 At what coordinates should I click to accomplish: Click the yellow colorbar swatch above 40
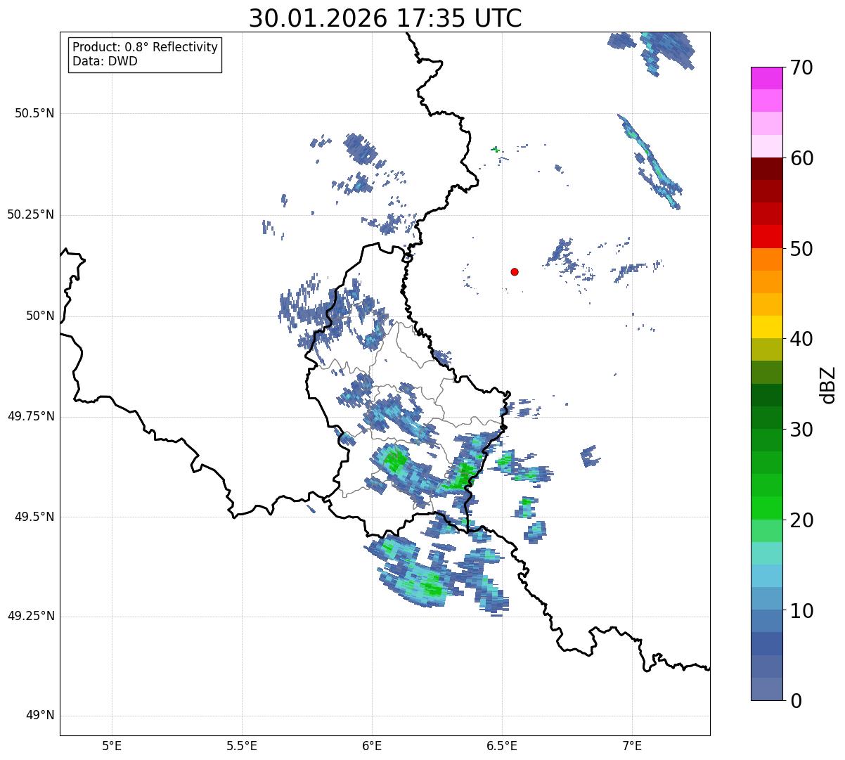[x=766, y=327]
